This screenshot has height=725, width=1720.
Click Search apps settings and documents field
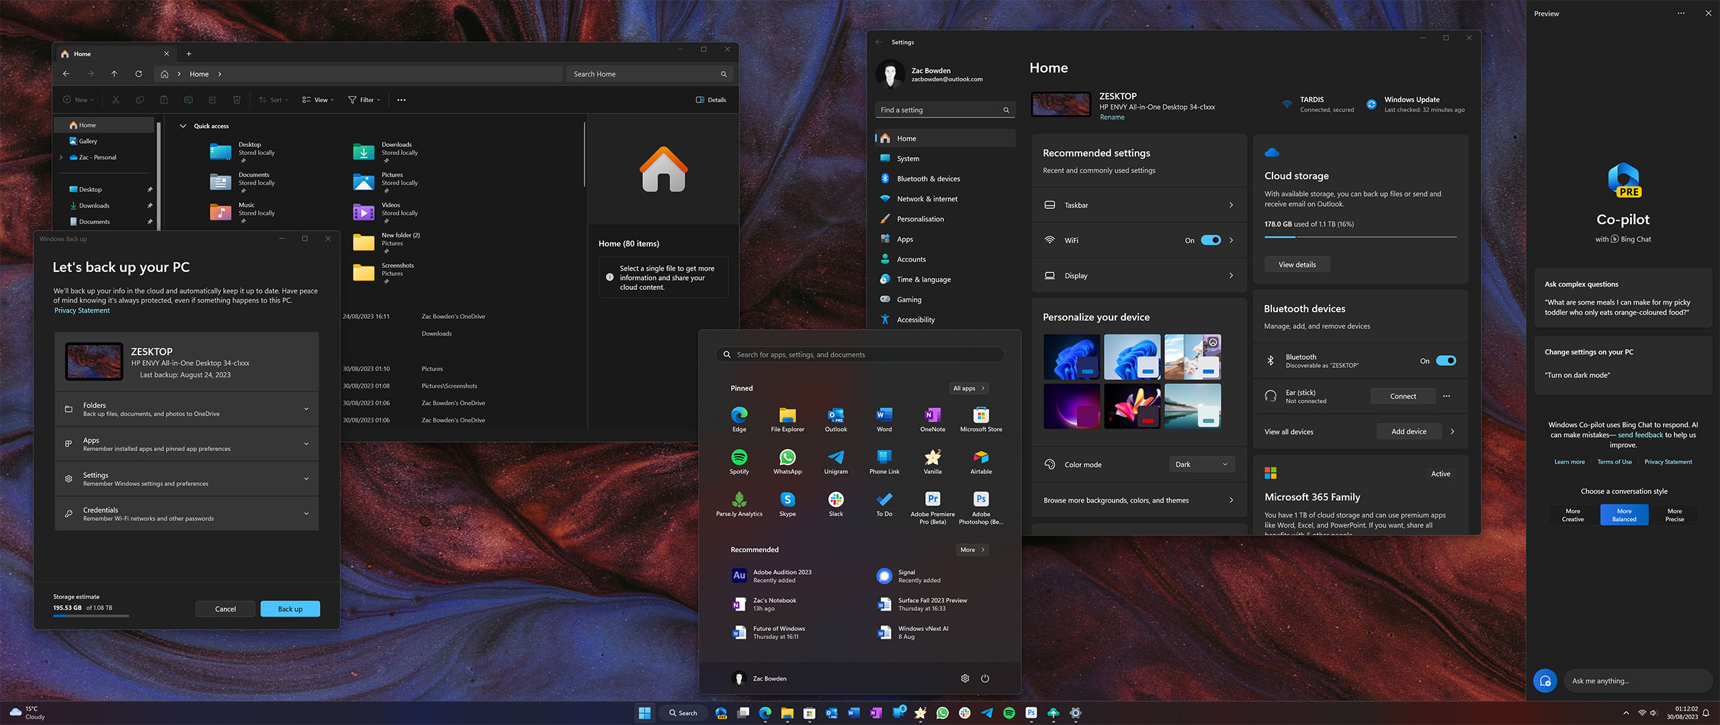click(x=861, y=354)
